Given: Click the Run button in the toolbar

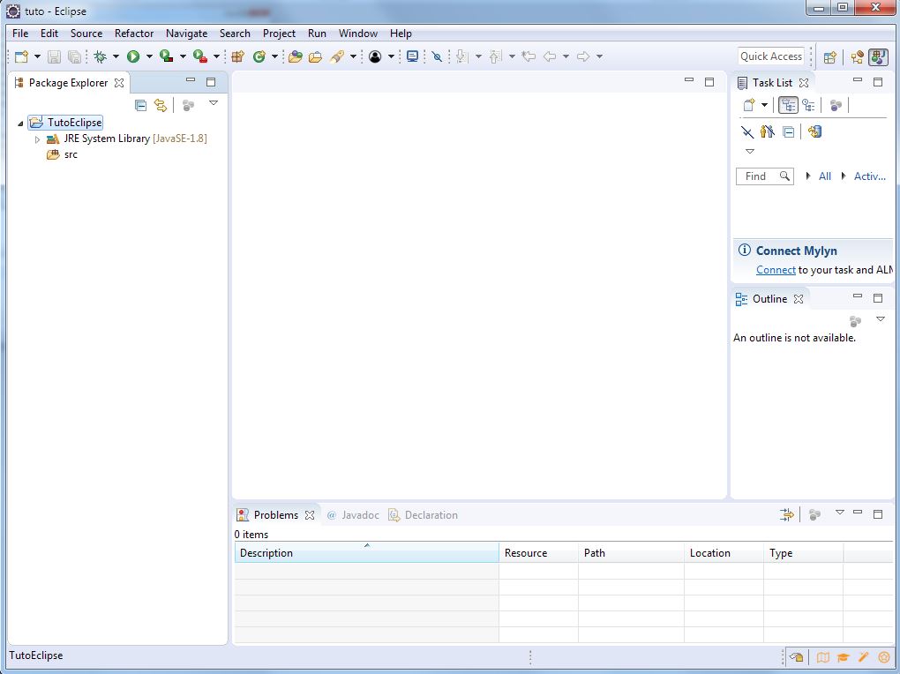Looking at the screenshot, I should click(x=133, y=56).
